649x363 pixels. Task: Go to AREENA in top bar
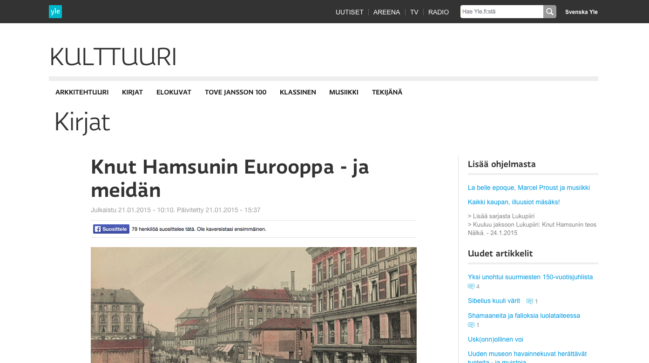tap(386, 12)
